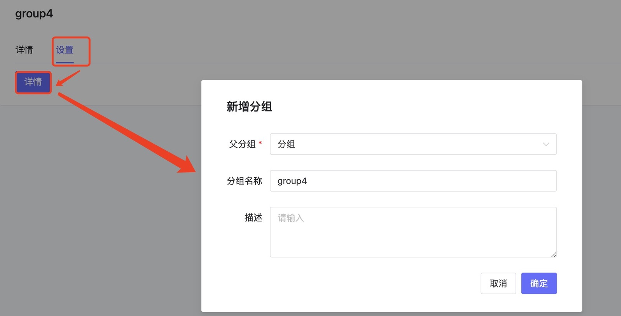
Task: Click the group4 page heading
Action: coord(34,14)
